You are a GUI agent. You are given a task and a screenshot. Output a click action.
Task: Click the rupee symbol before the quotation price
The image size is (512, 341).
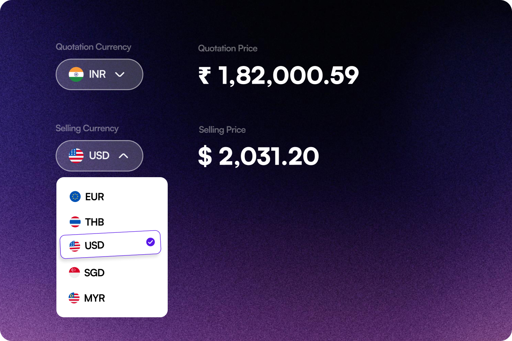(204, 74)
